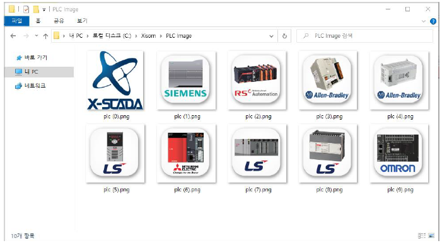Open the 파일 menu tab
The height and width of the screenshot is (243, 442).
(16, 21)
